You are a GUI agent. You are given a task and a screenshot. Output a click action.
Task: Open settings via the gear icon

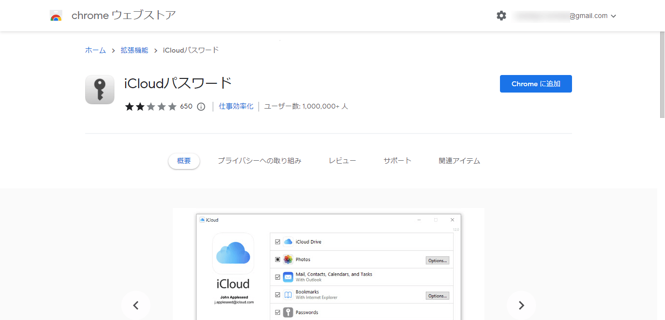(501, 16)
